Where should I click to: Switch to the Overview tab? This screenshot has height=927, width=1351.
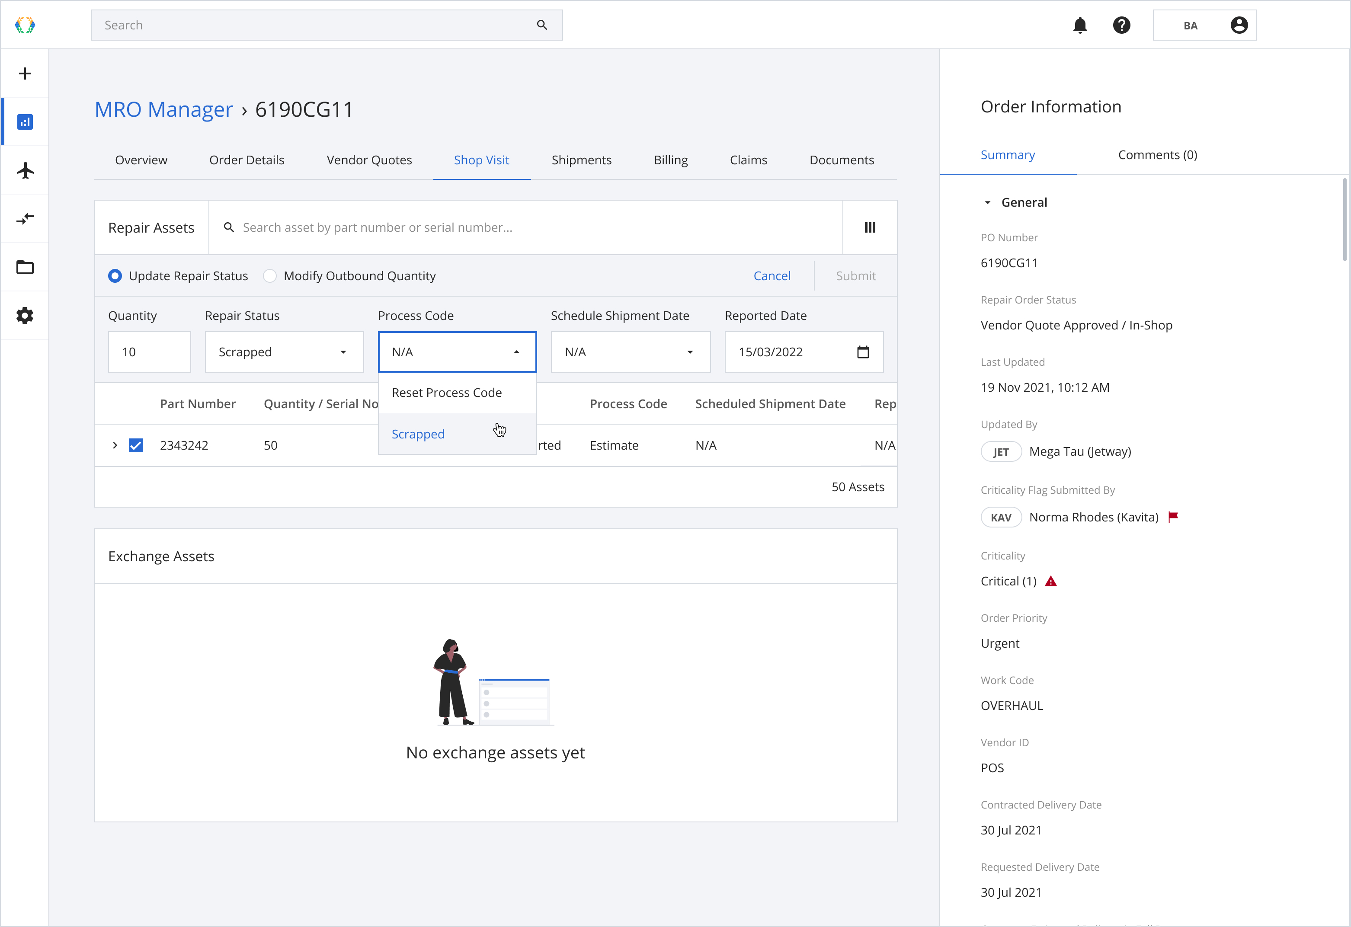coord(141,160)
